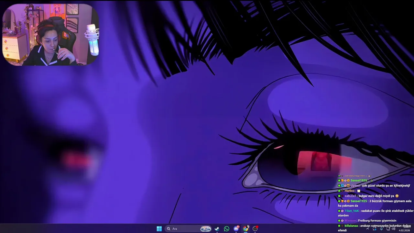This screenshot has width=414, height=233.
Task: Open Steam from the taskbar
Action: point(217,229)
